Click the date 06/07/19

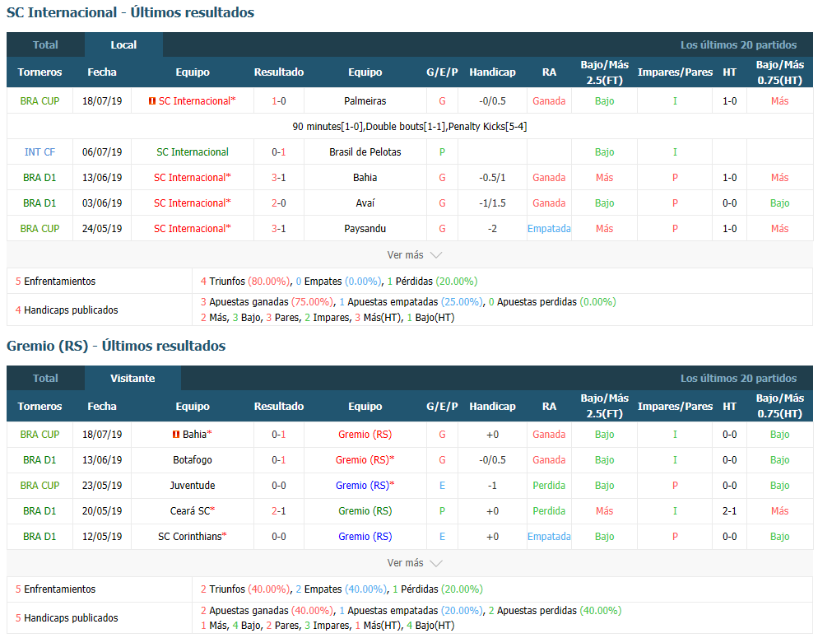tap(102, 152)
